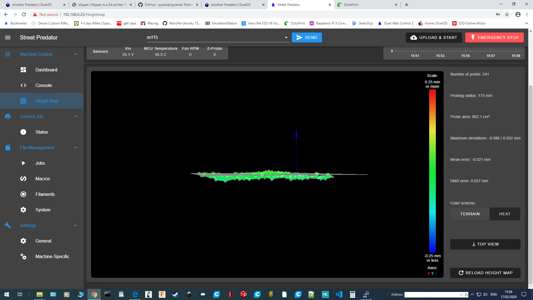Click the General settings gear icon
The height and width of the screenshot is (300, 533).
pyautogui.click(x=23, y=241)
